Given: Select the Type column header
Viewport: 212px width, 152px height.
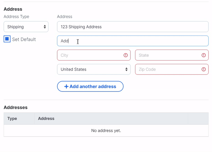Looking at the screenshot, I should (x=12, y=119).
